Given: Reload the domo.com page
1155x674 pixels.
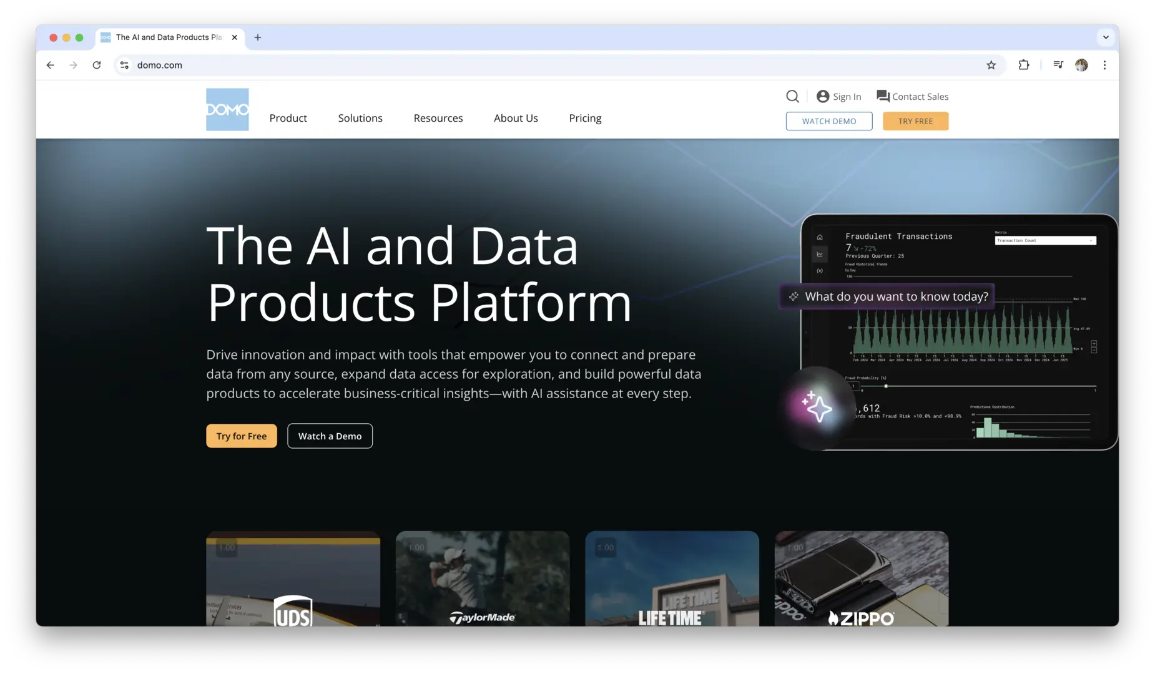Looking at the screenshot, I should tap(97, 65).
